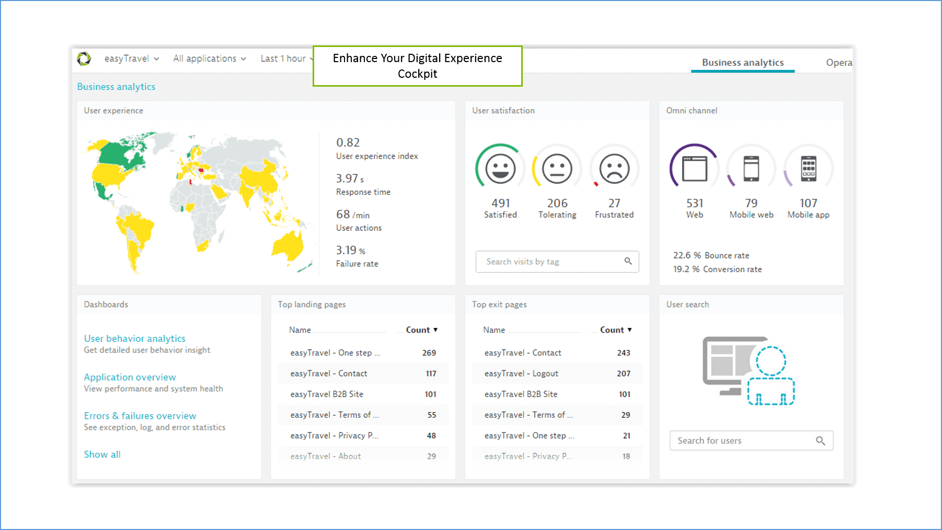The height and width of the screenshot is (530, 942).
Task: Select exit page row easyTravel - Logout
Action: [x=557, y=373]
